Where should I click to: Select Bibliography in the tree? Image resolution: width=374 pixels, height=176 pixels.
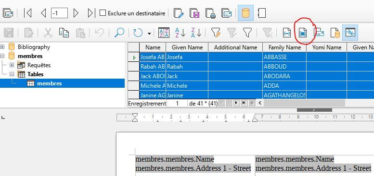pos(34,47)
